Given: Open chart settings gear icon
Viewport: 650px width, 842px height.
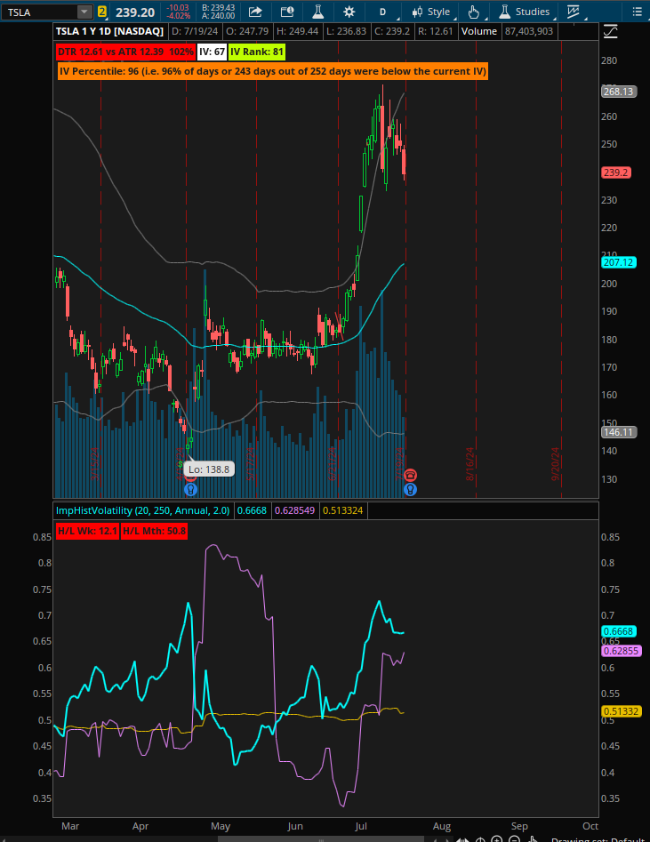Looking at the screenshot, I should tap(349, 12).
